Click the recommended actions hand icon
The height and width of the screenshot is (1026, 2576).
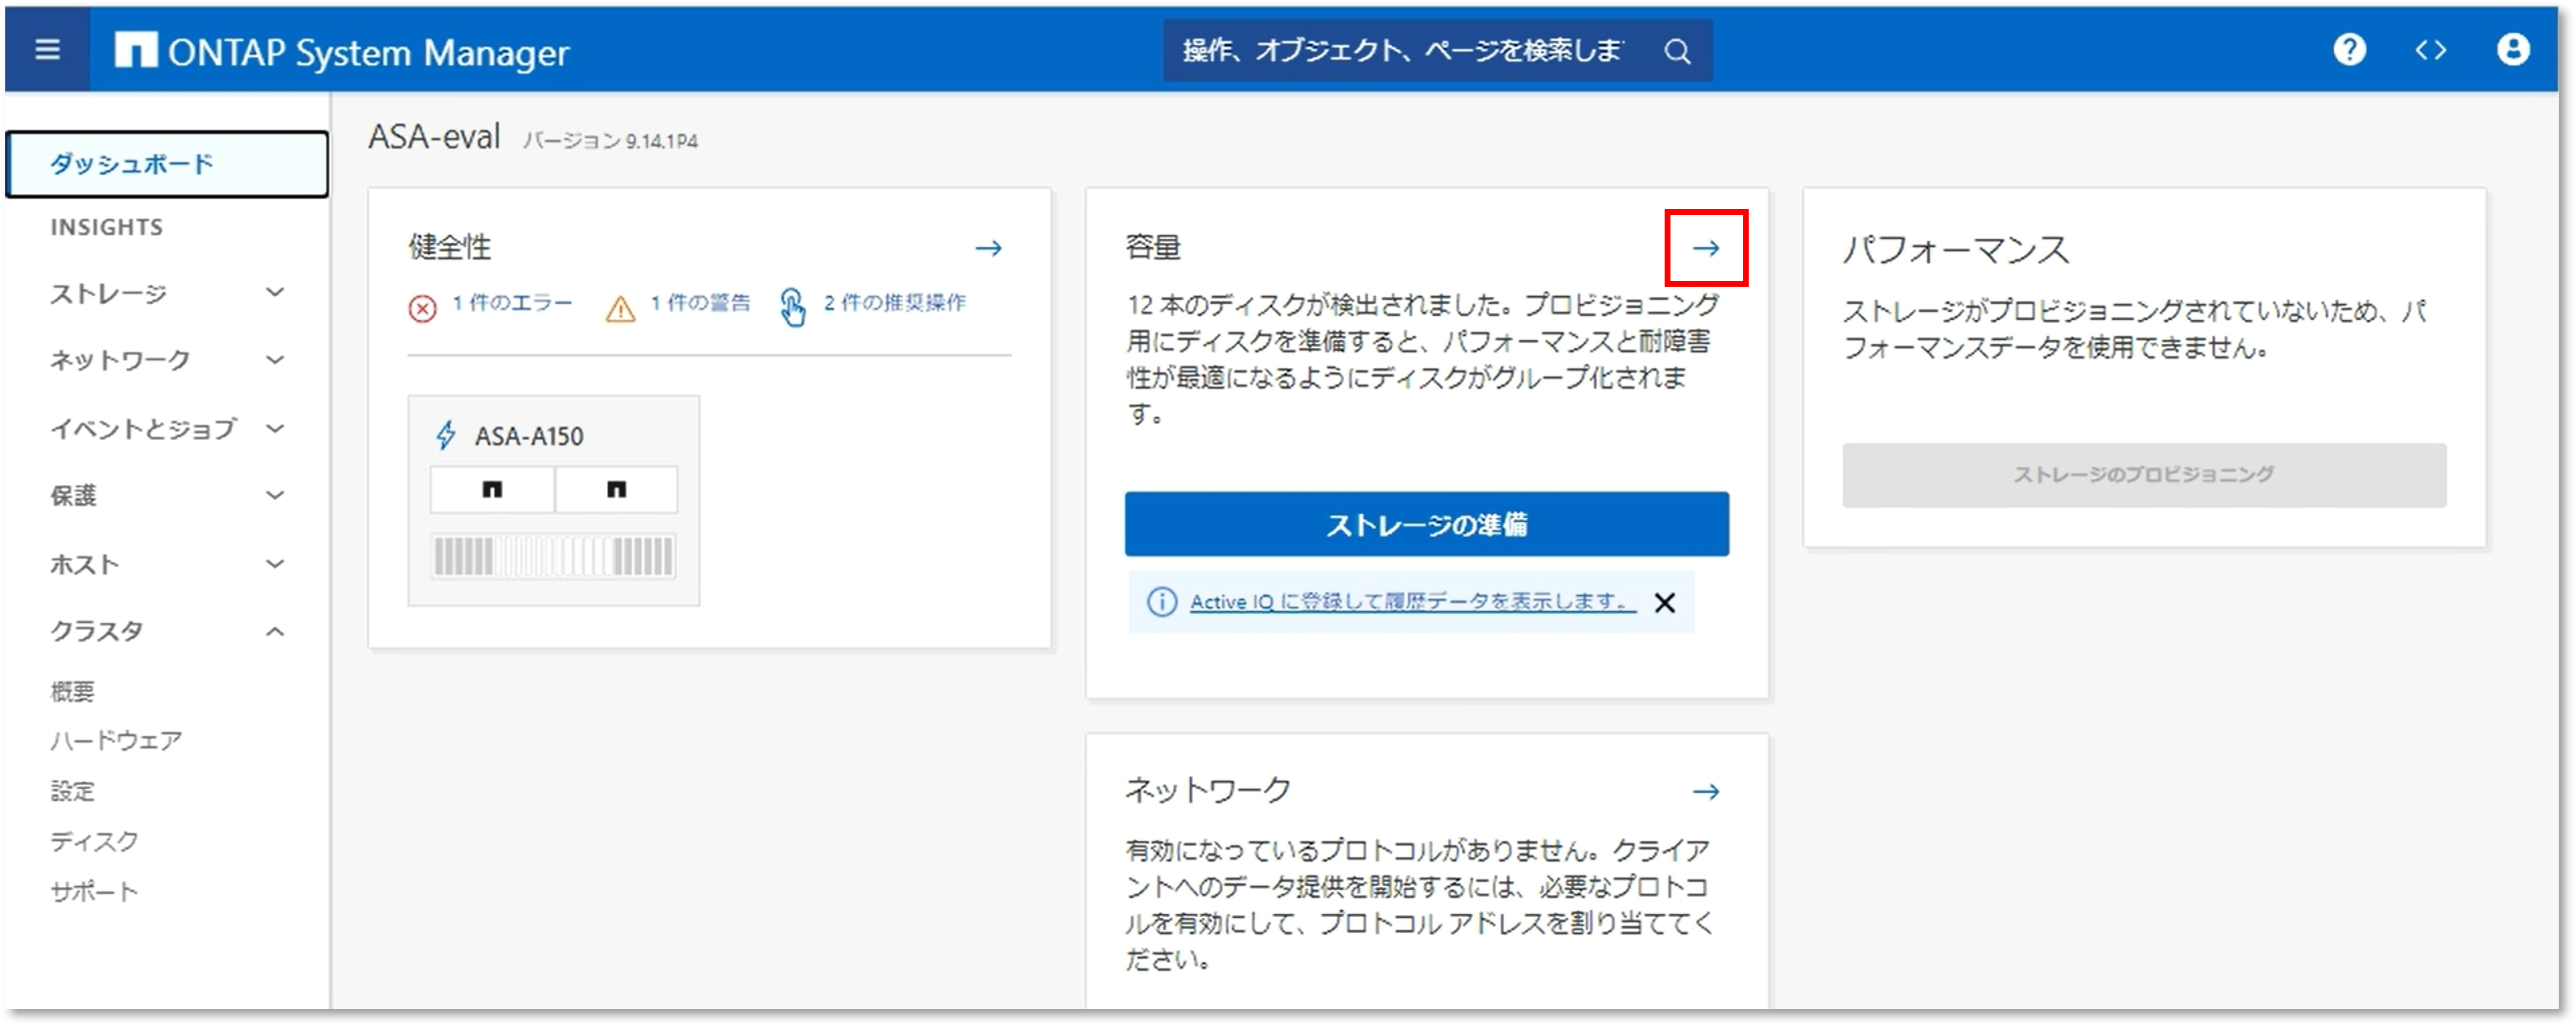point(792,308)
